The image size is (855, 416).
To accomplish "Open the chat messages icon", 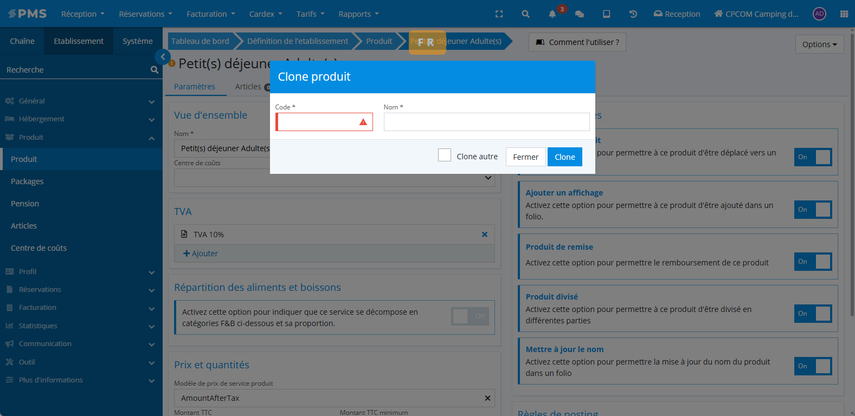I will point(579,14).
